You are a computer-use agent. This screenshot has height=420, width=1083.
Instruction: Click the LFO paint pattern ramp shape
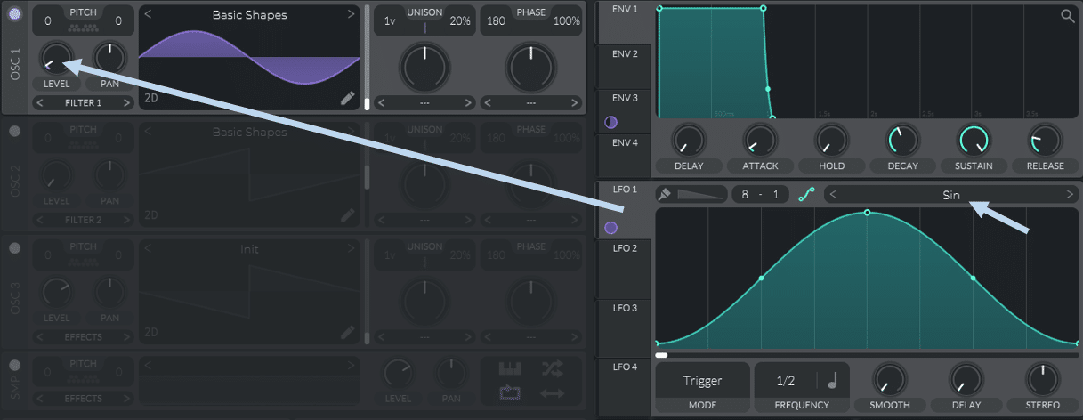(699, 194)
